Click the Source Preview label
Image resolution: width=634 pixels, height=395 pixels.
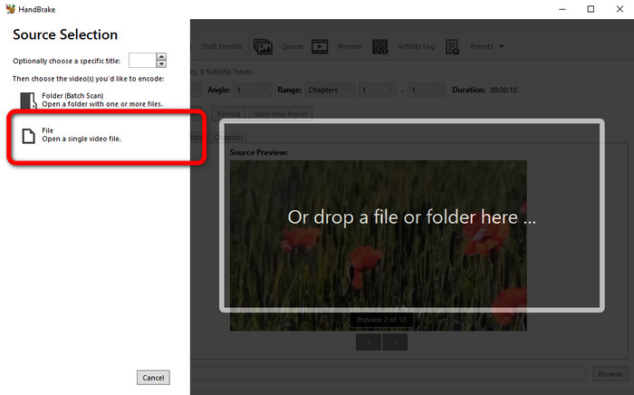click(x=259, y=152)
